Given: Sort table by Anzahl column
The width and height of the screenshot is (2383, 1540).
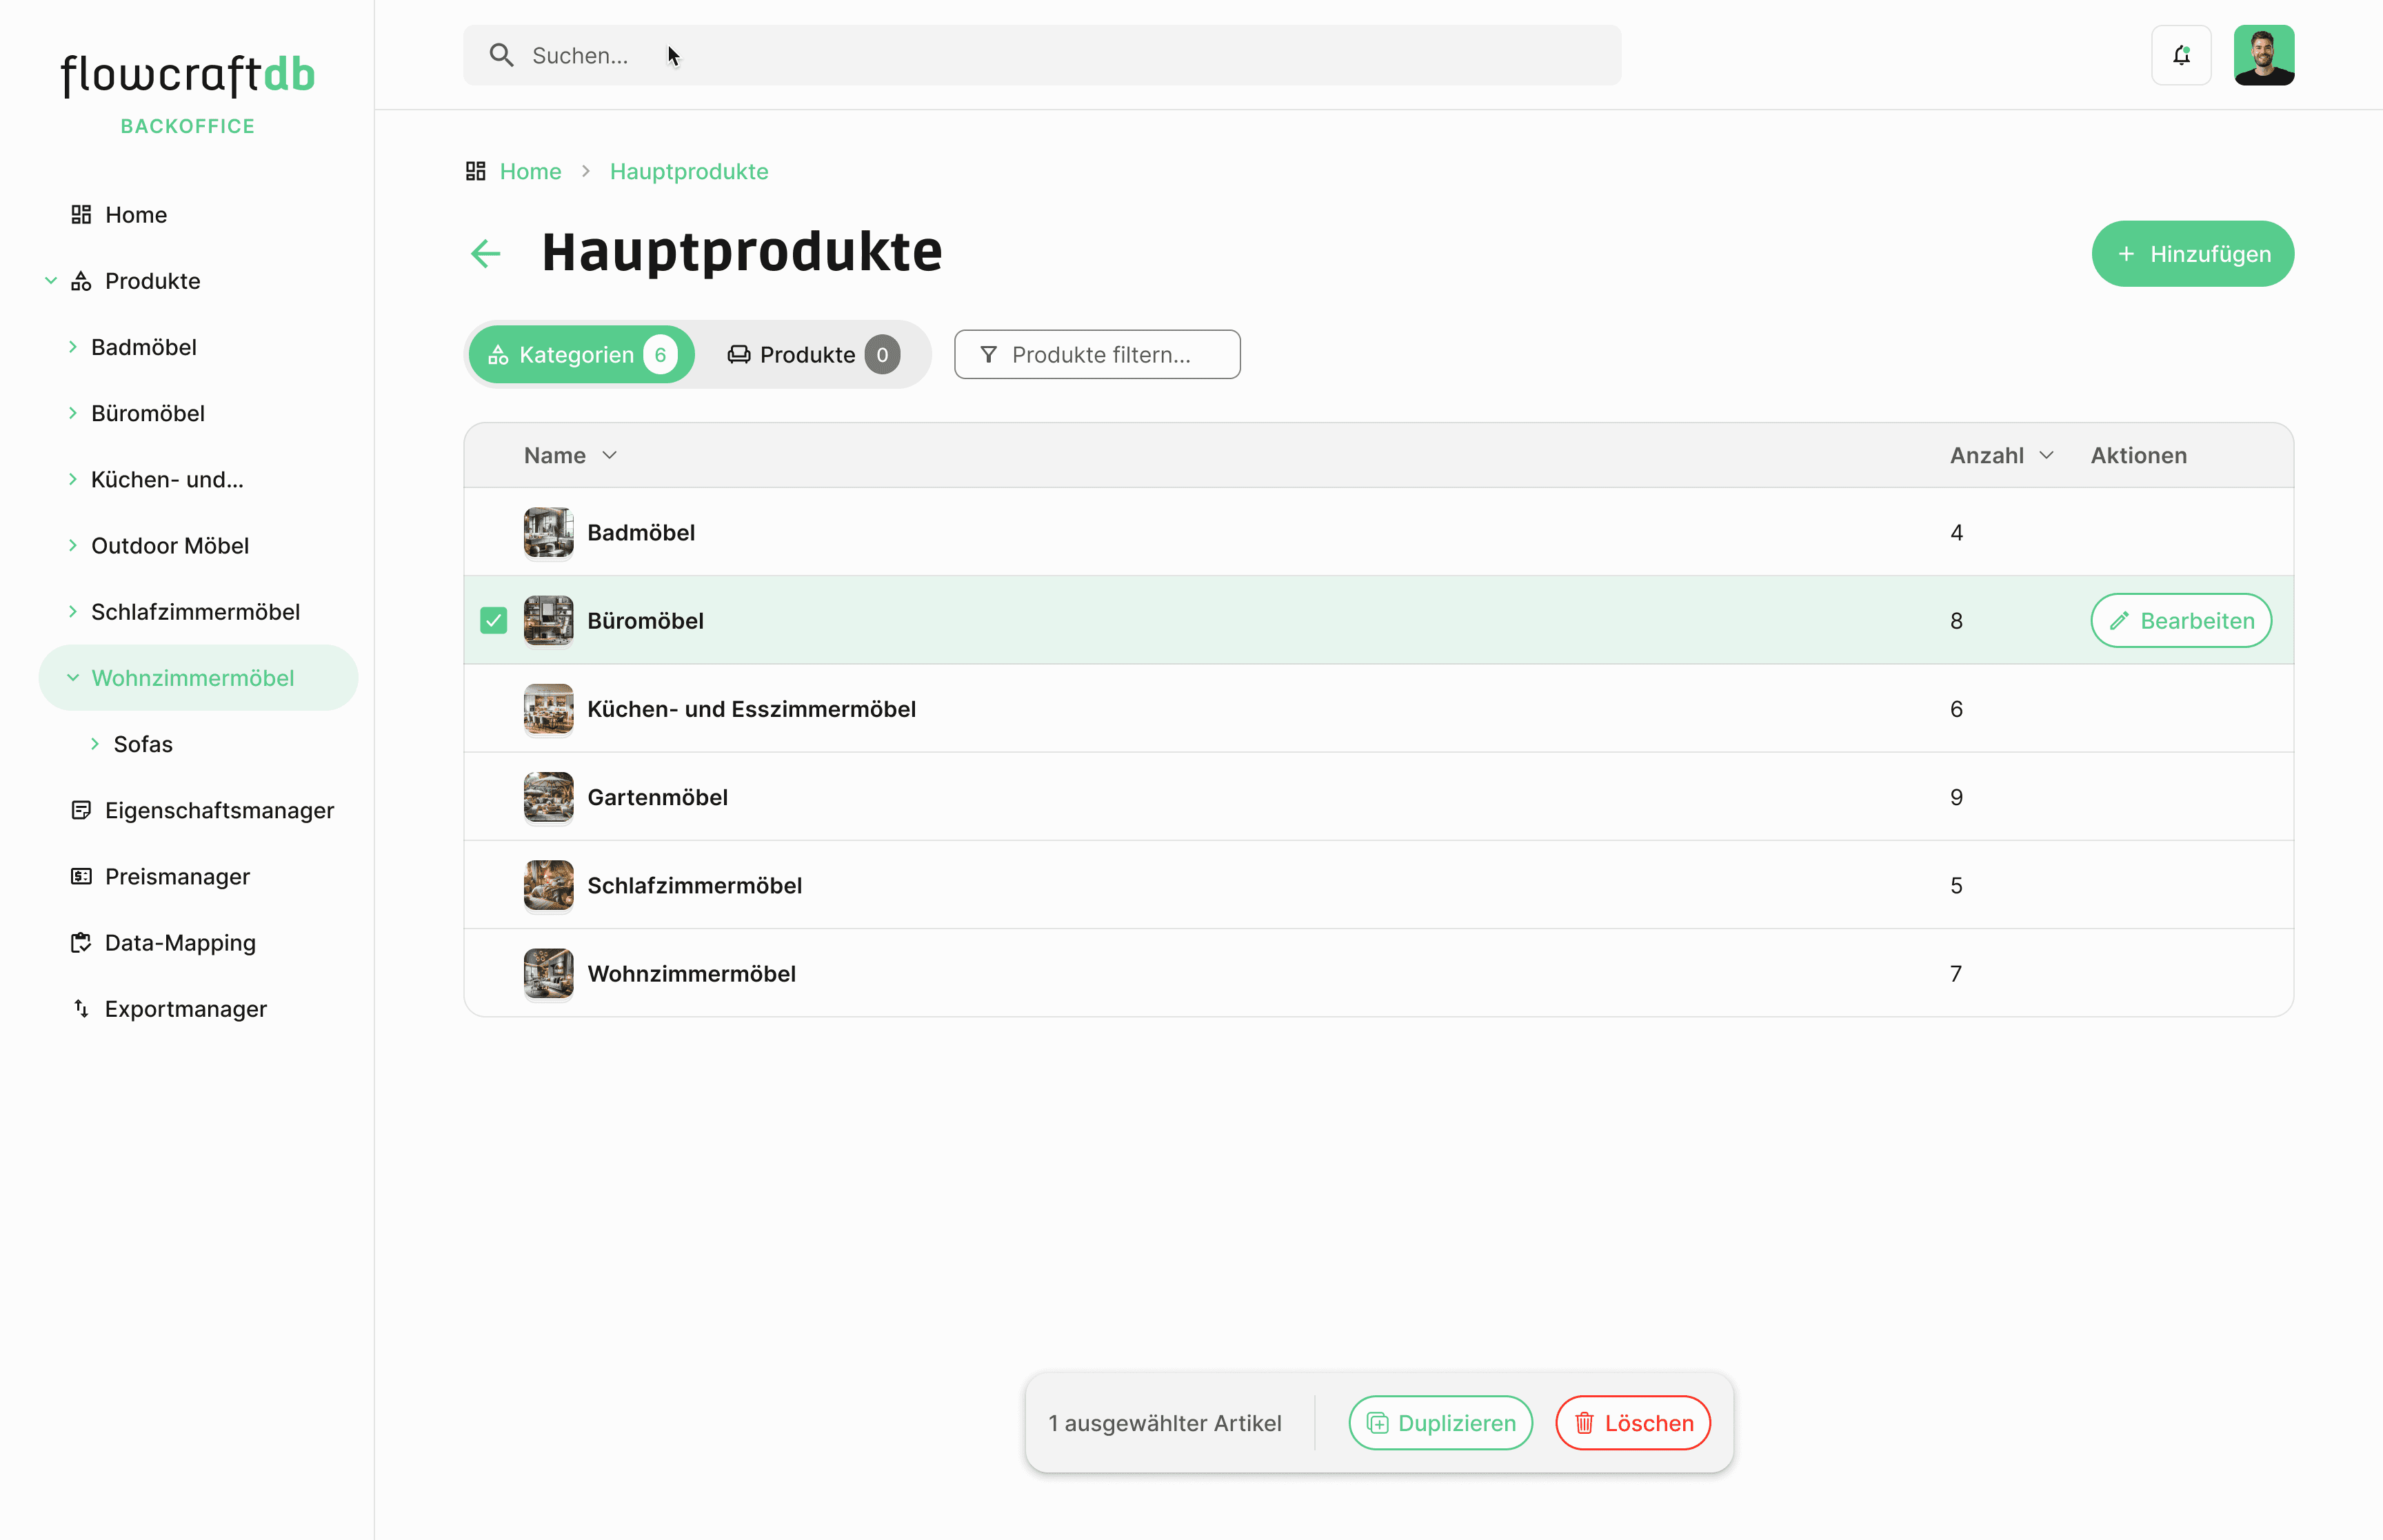Looking at the screenshot, I should [x=2001, y=455].
